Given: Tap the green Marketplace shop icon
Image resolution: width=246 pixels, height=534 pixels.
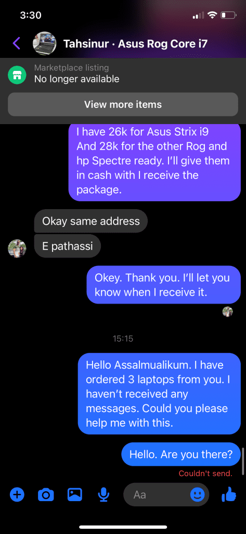Looking at the screenshot, I should tap(17, 75).
